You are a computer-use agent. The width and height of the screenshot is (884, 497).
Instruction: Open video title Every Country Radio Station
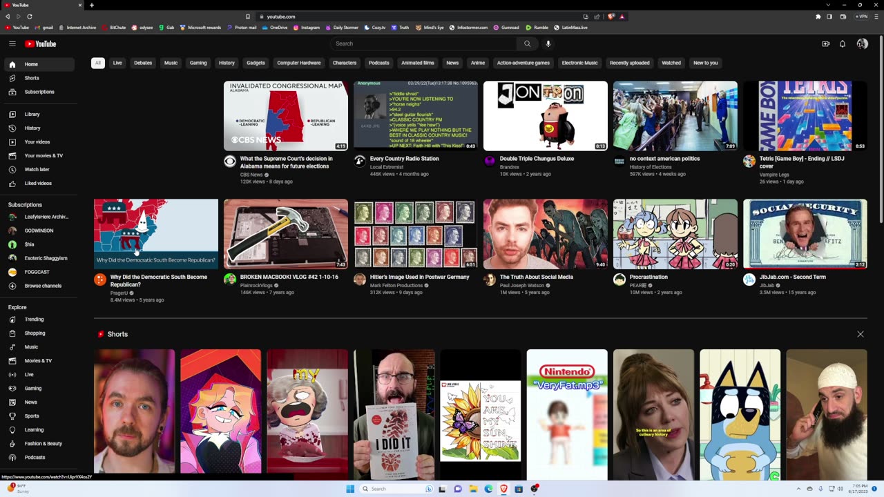pos(404,159)
